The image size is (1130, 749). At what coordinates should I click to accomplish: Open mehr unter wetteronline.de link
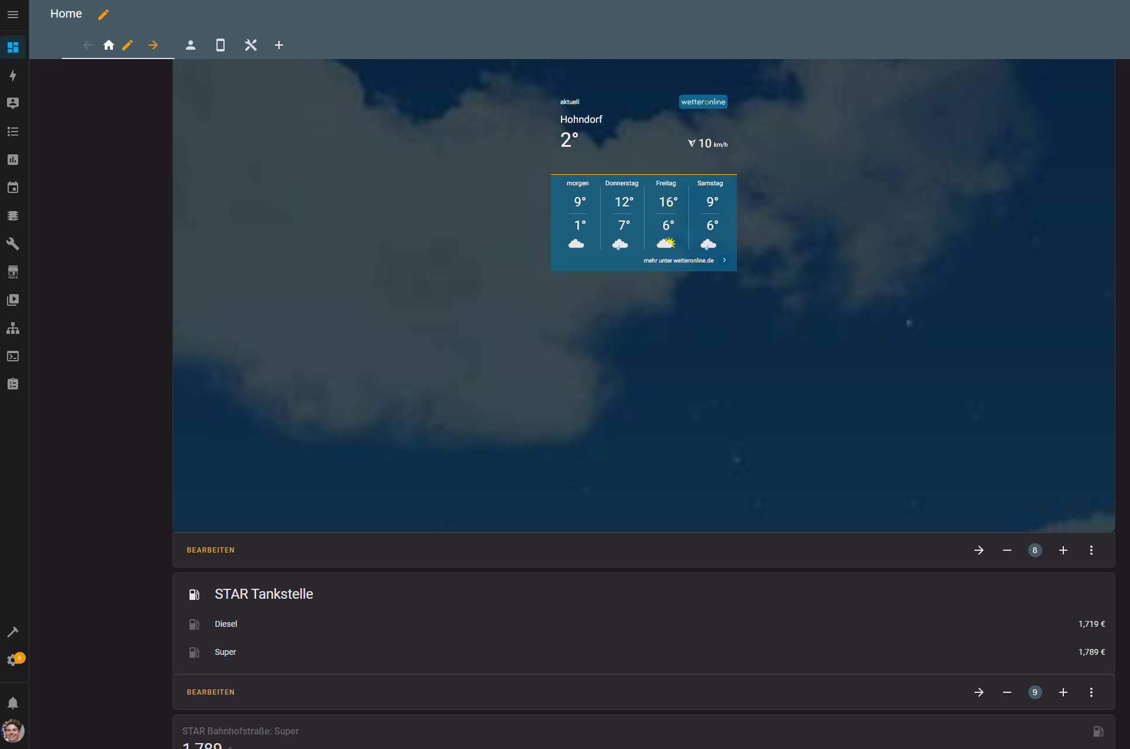pos(678,261)
